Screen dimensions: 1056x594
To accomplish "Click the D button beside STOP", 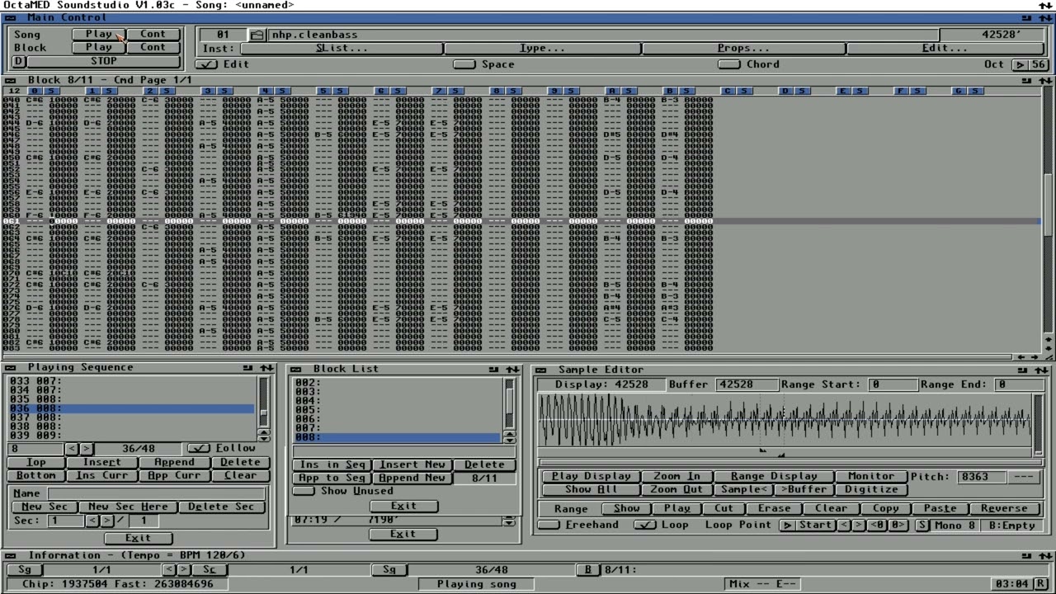I will point(18,61).
